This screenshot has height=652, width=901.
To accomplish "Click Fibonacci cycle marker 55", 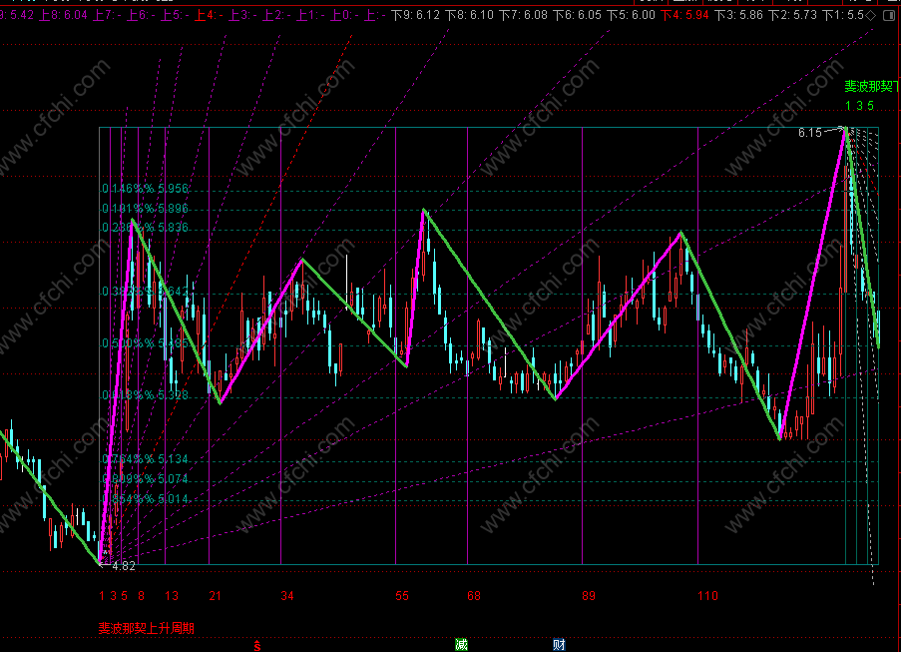I will pos(402,596).
